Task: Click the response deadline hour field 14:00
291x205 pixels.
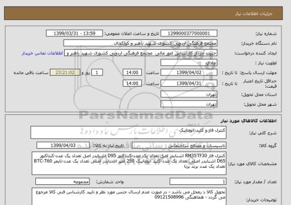Action: tap(132, 73)
